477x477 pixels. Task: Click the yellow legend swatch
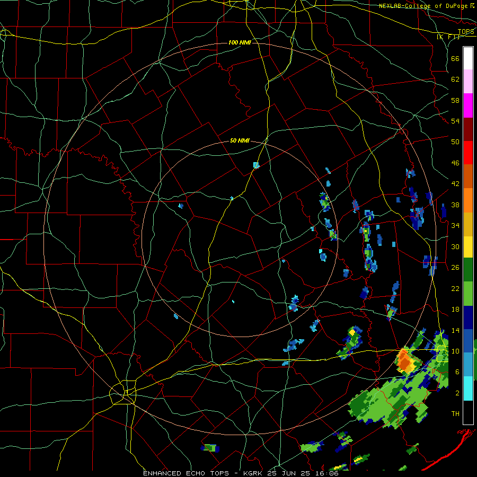[x=468, y=247]
